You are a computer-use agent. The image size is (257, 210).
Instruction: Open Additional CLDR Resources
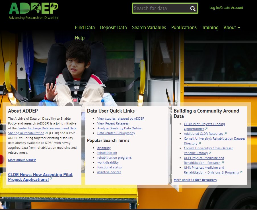pyautogui.click(x=203, y=134)
